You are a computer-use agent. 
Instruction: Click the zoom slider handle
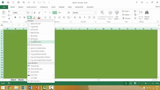click(146, 83)
